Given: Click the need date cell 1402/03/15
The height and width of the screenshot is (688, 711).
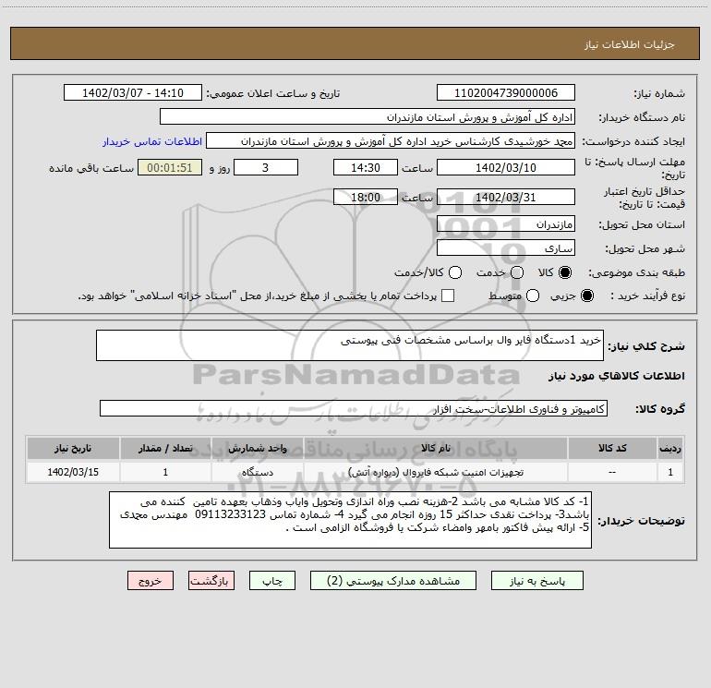Looking at the screenshot, I should click(73, 472).
